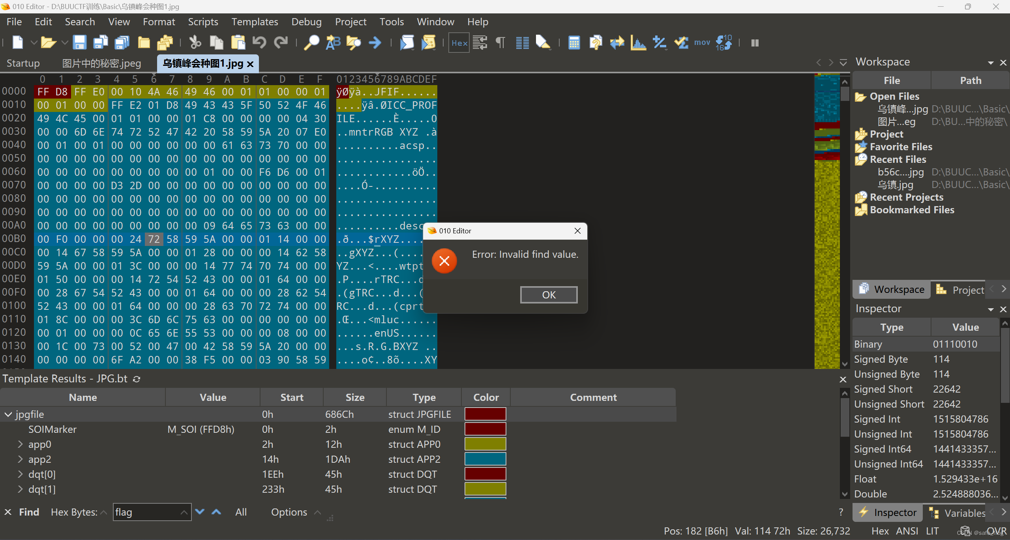Open the Scripts menu
This screenshot has width=1010, height=540.
203,22
